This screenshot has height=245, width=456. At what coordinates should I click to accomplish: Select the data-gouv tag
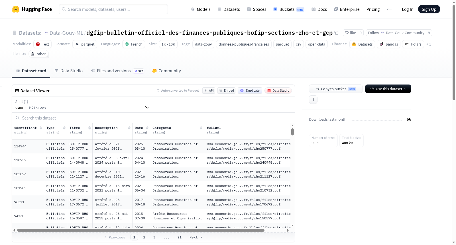[x=203, y=44]
